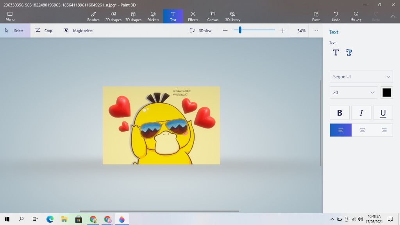Select the Text tool tab
This screenshot has height=225, width=400.
[173, 16]
